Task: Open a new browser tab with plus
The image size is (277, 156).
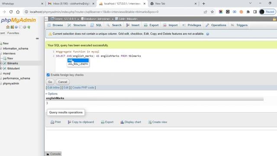Action: pyautogui.click(x=204, y=3)
